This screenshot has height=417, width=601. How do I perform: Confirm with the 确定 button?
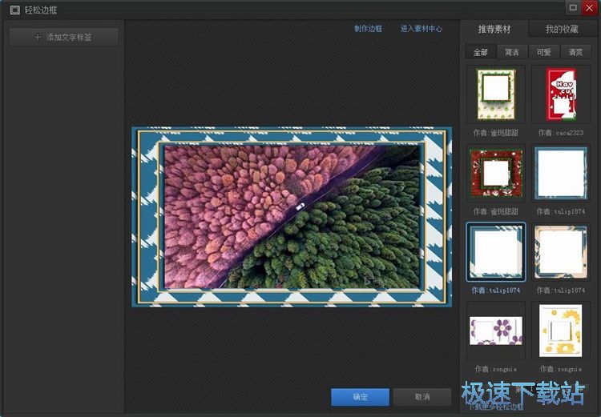point(361,397)
